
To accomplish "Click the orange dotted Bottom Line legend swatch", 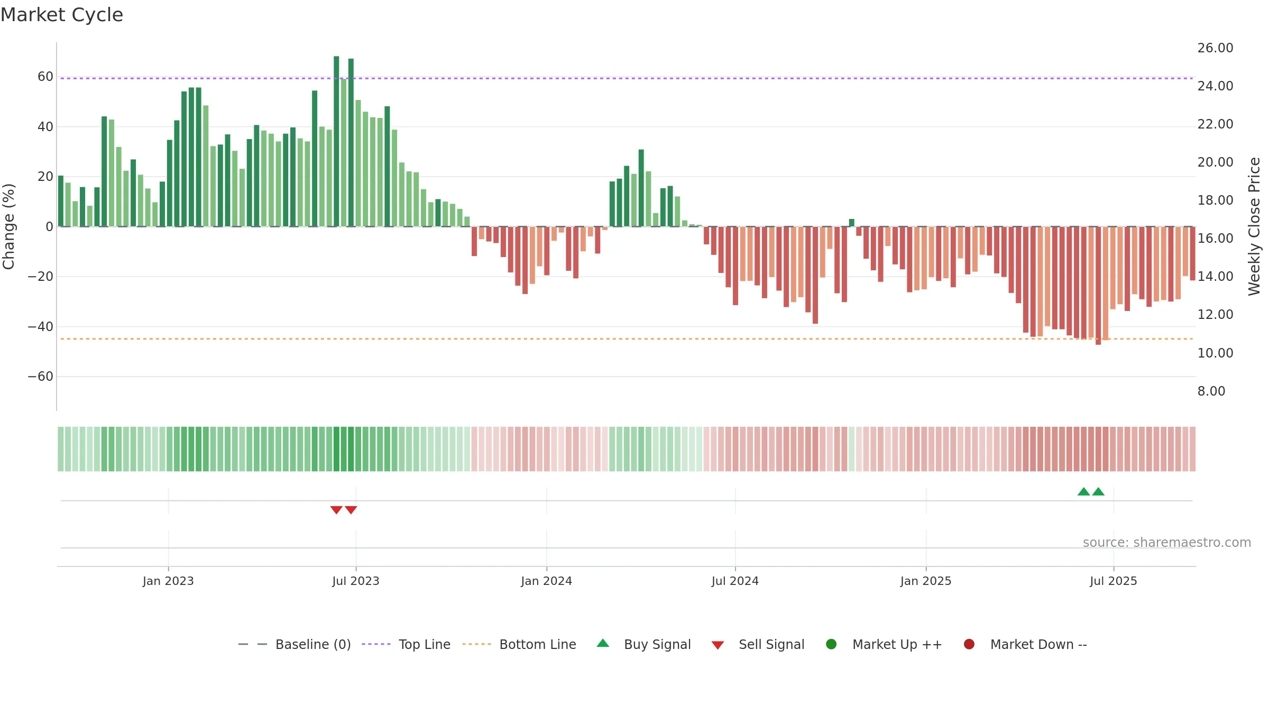I will tap(476, 644).
